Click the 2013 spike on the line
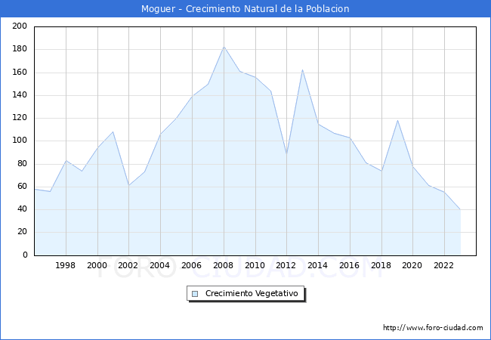491x340 pixels. (x=302, y=70)
